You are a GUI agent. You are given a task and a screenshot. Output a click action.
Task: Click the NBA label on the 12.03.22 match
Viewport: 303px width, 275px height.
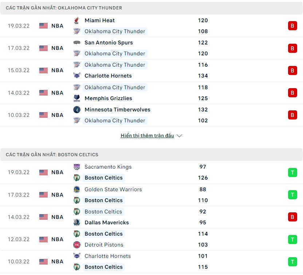(x=57, y=239)
